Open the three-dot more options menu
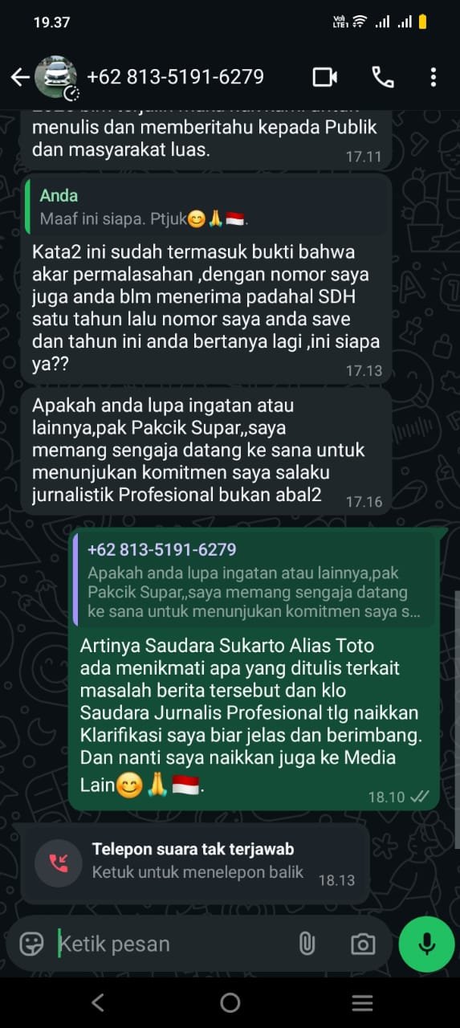The width and height of the screenshot is (460, 1028). [x=434, y=77]
